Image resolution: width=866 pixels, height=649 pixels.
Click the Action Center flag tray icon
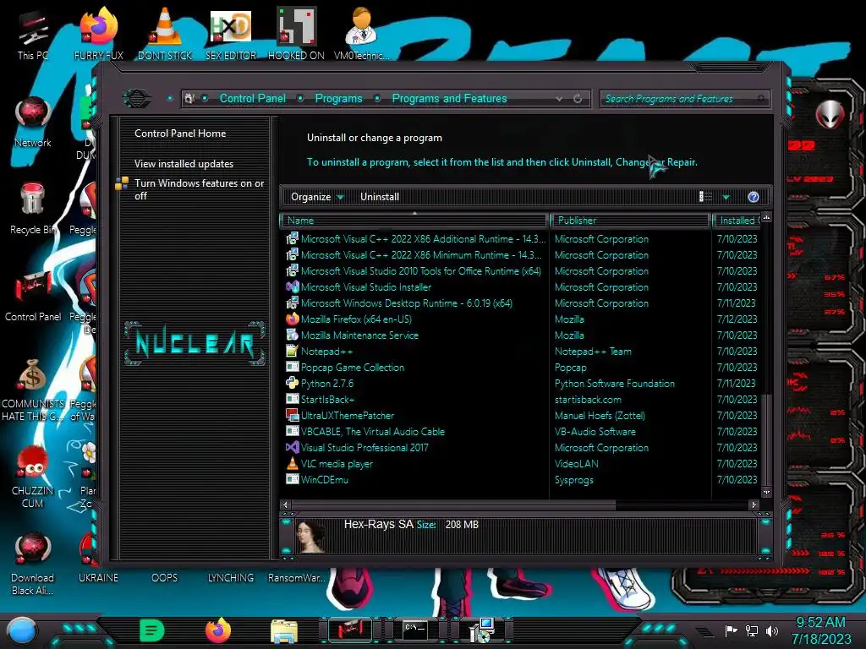(732, 630)
